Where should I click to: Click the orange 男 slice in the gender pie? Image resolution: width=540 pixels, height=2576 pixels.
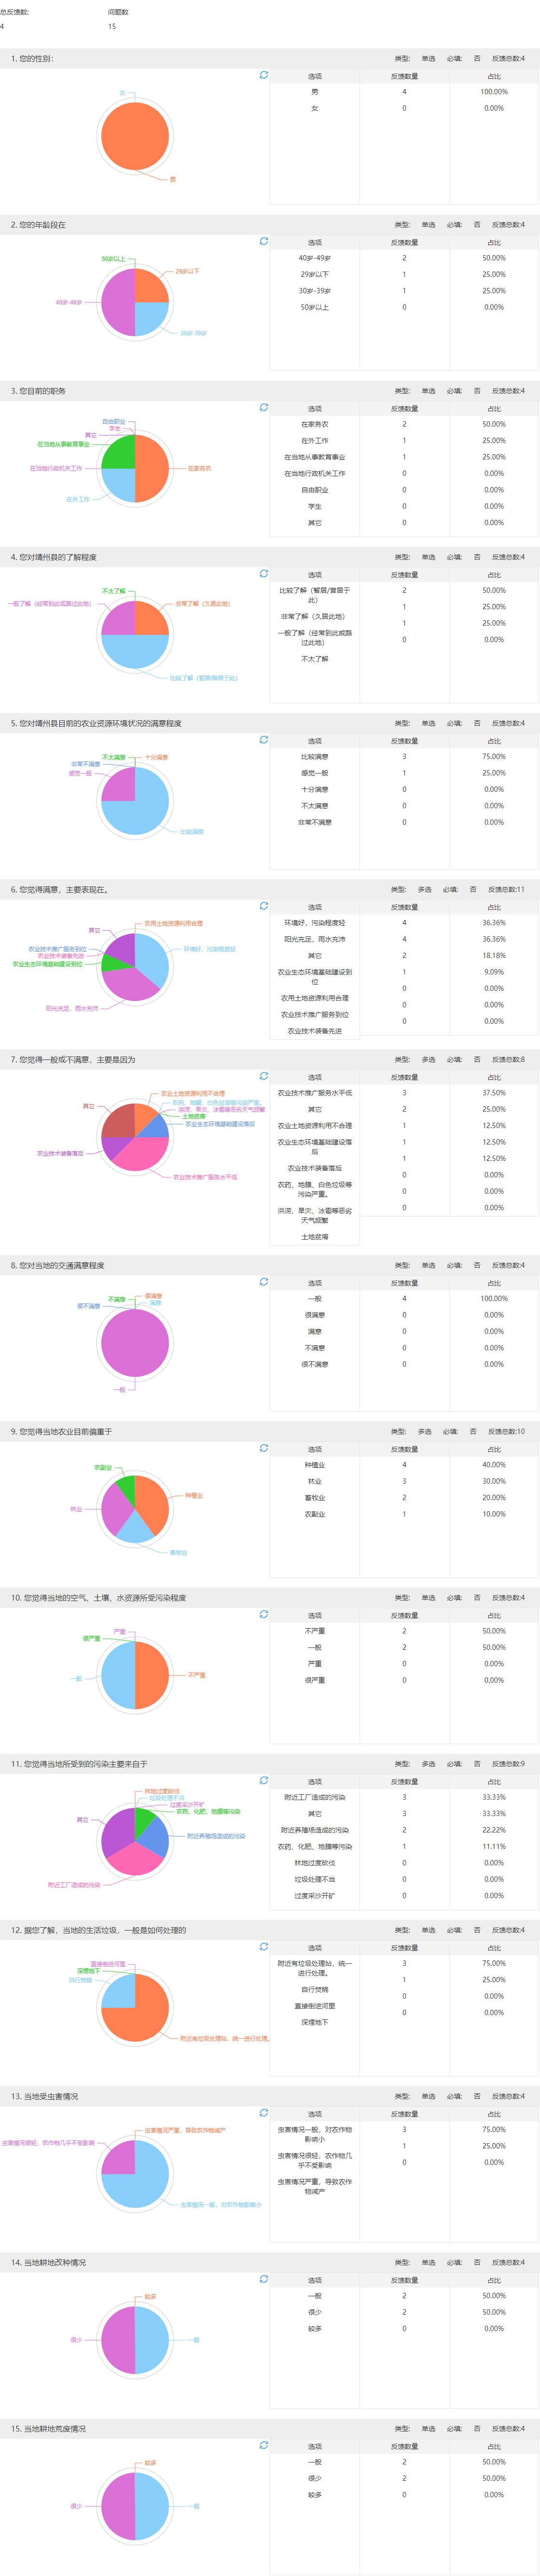coord(135,136)
